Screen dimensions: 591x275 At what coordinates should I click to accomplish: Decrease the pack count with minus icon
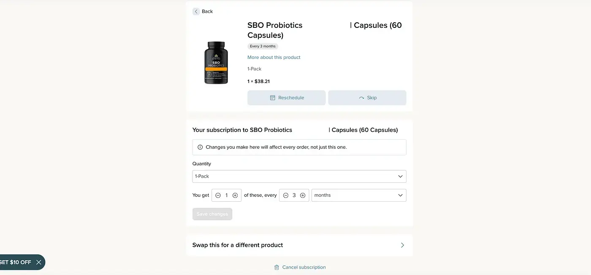pos(218,195)
